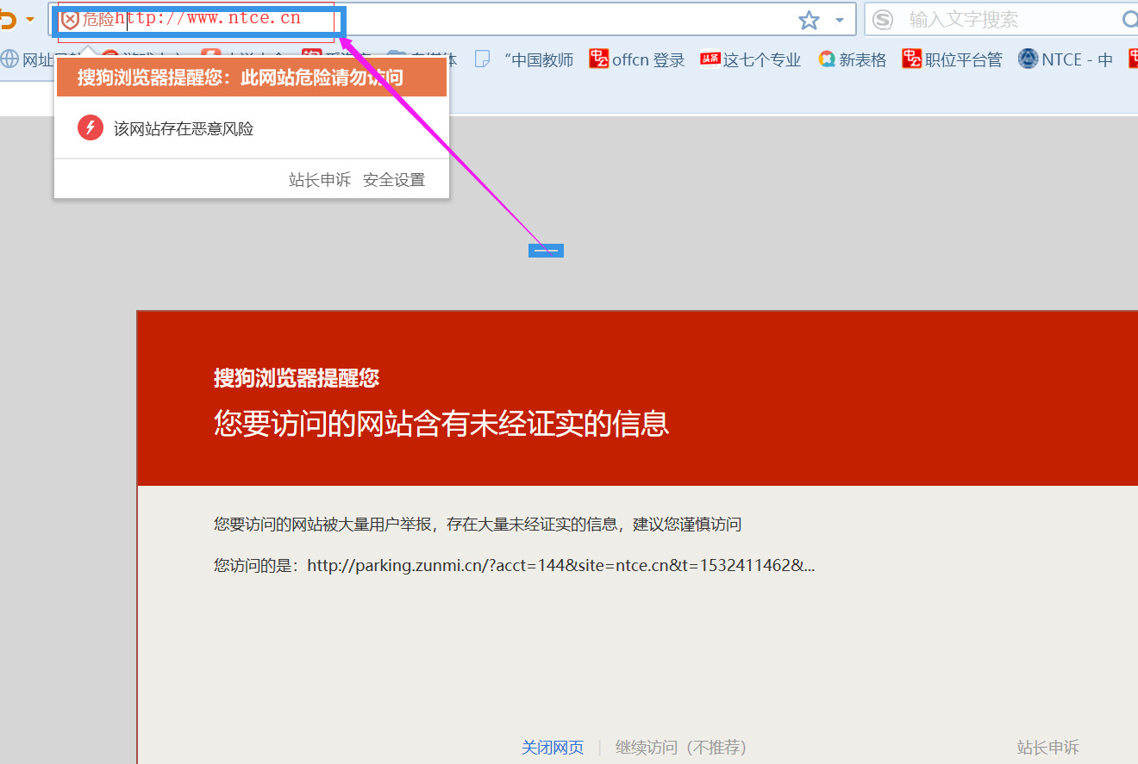Click the parking.zunmi.cn URL text
Image resolution: width=1138 pixels, height=764 pixels.
(561, 566)
